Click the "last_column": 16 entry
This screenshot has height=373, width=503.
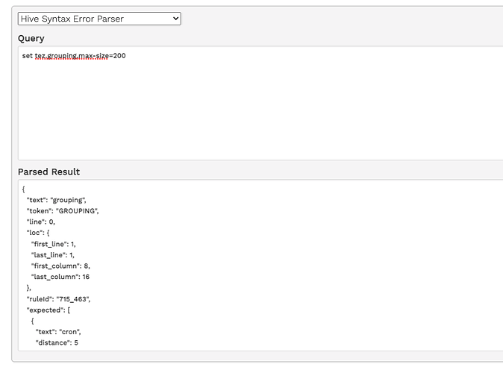(x=60, y=277)
